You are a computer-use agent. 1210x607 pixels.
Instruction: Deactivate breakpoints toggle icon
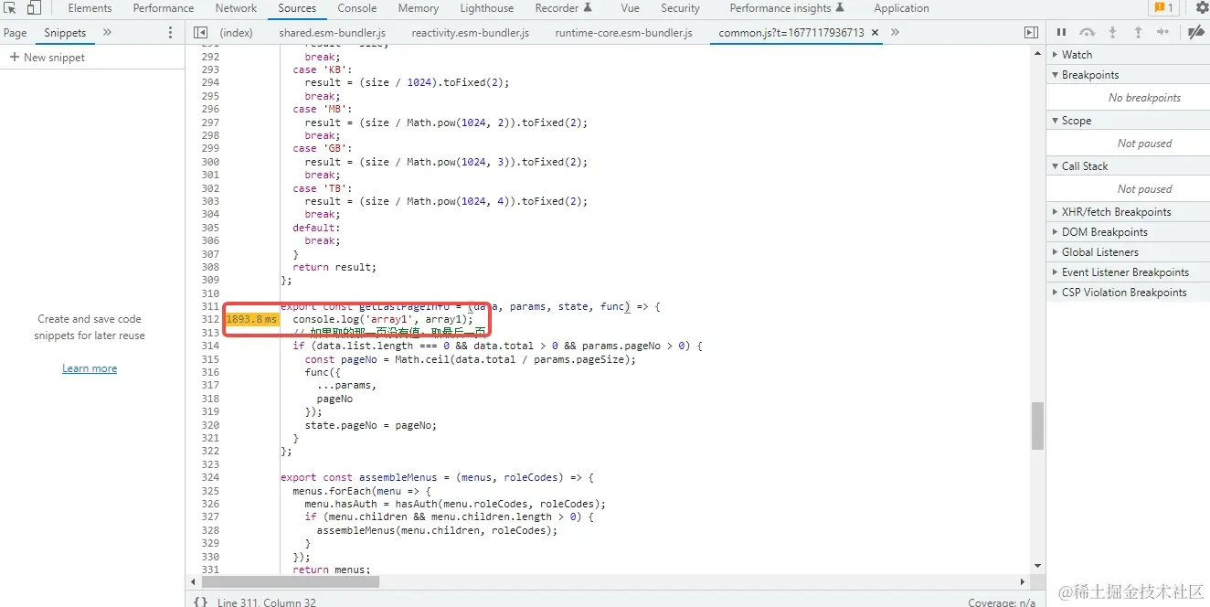[1195, 32]
